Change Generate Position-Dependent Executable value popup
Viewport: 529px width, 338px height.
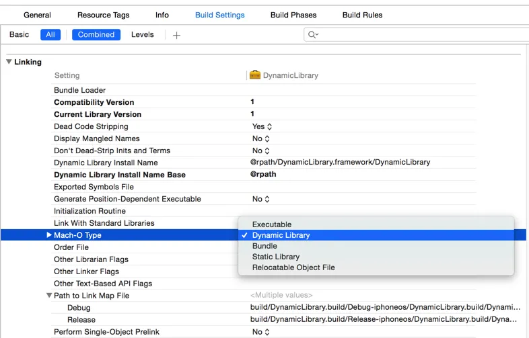coord(260,199)
